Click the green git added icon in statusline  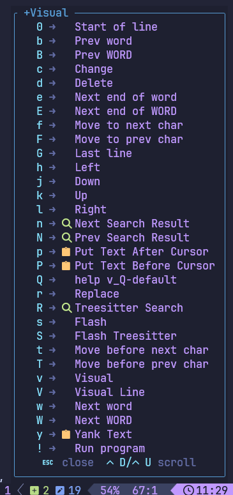point(34,491)
